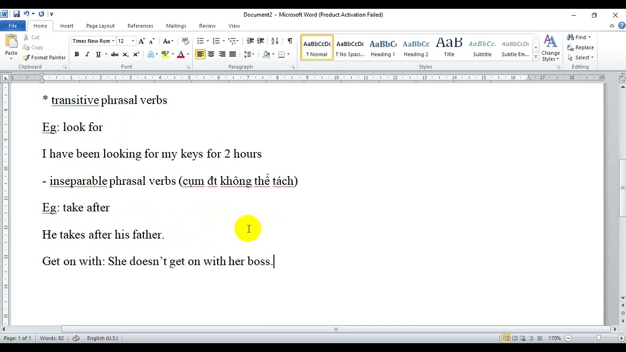Image resolution: width=626 pixels, height=352 pixels.
Task: Open Font dialog launcher
Action: point(189,67)
